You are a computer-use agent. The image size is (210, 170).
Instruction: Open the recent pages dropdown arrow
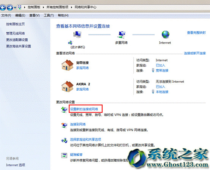pos(15,8)
